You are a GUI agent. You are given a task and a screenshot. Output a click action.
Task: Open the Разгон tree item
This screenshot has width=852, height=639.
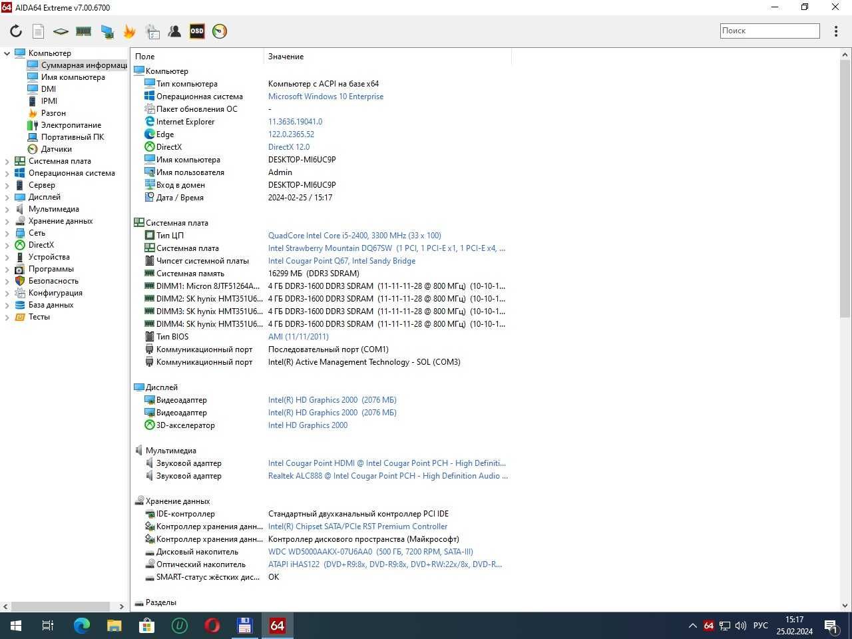point(53,113)
